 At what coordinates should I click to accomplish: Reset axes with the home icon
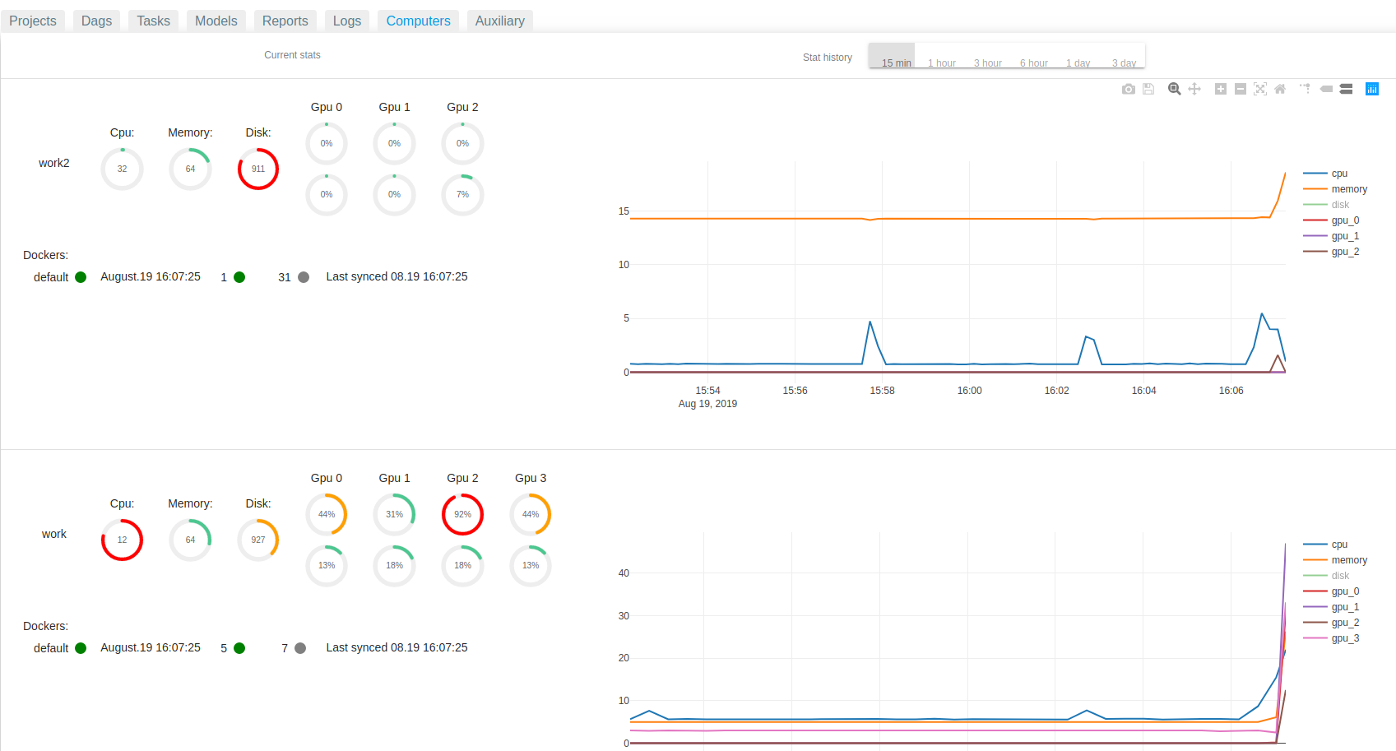point(1280,89)
